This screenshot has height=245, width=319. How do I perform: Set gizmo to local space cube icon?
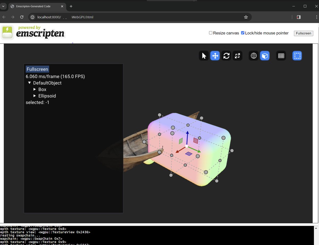point(265,56)
